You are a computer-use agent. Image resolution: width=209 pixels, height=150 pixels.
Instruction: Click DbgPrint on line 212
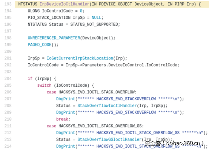tap(66, 133)
